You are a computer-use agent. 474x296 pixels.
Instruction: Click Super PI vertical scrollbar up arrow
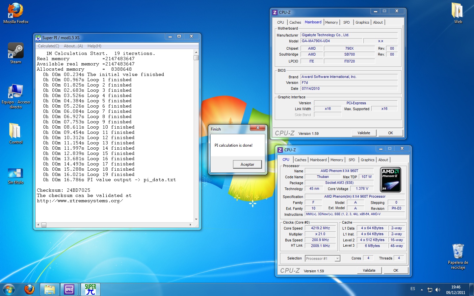coord(196,52)
